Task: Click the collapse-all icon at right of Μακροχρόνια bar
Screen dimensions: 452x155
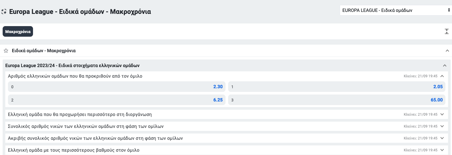Action: 447,31
